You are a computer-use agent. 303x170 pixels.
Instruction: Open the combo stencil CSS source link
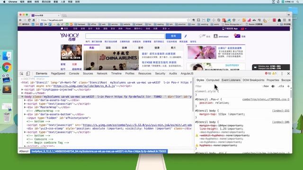(266, 100)
